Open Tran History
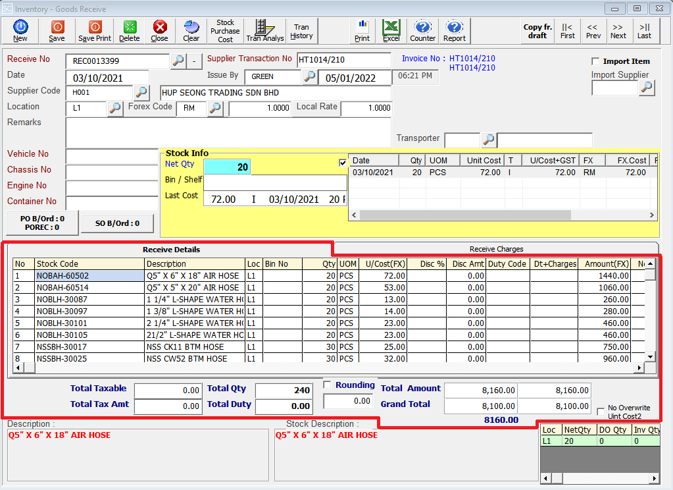The image size is (673, 490). pyautogui.click(x=301, y=31)
